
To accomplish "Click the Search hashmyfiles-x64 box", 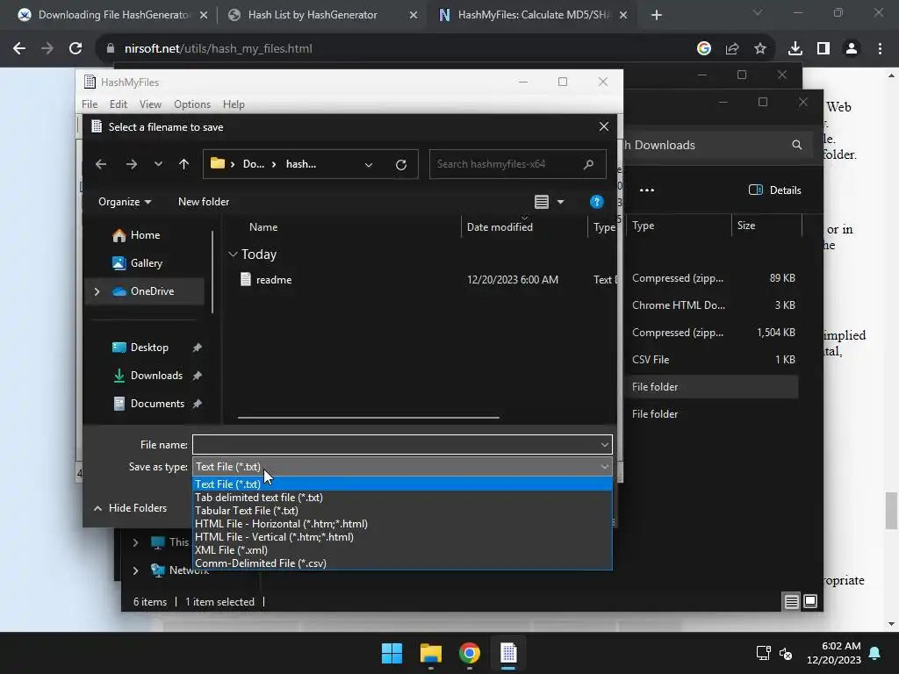I will pyautogui.click(x=518, y=164).
